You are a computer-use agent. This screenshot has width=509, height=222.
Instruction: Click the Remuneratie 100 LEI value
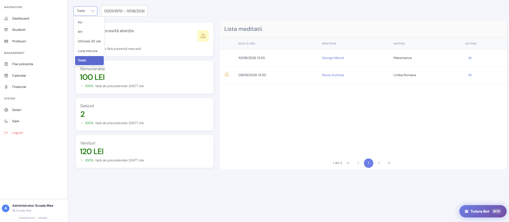92,77
